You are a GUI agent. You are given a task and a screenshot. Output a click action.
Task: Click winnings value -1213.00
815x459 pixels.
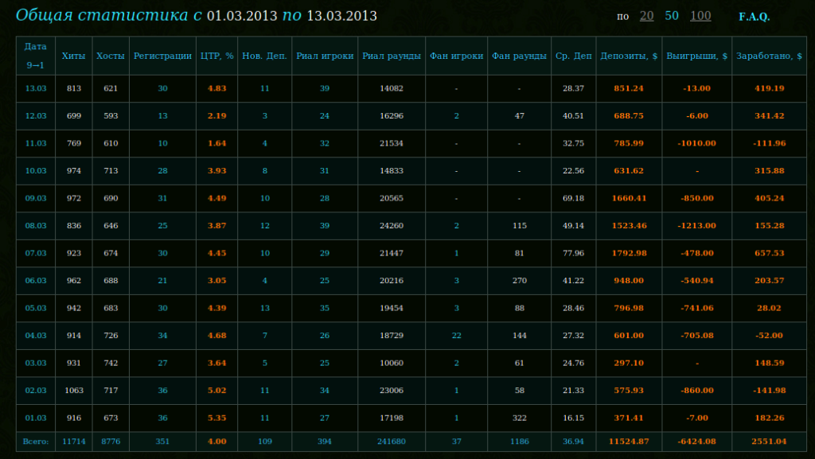(x=697, y=226)
